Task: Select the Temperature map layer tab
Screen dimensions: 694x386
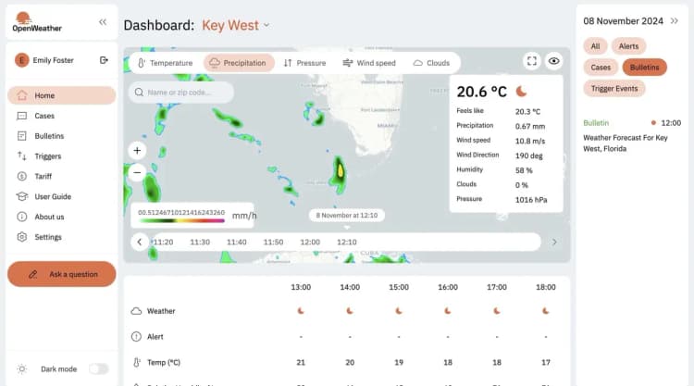Action: [165, 63]
